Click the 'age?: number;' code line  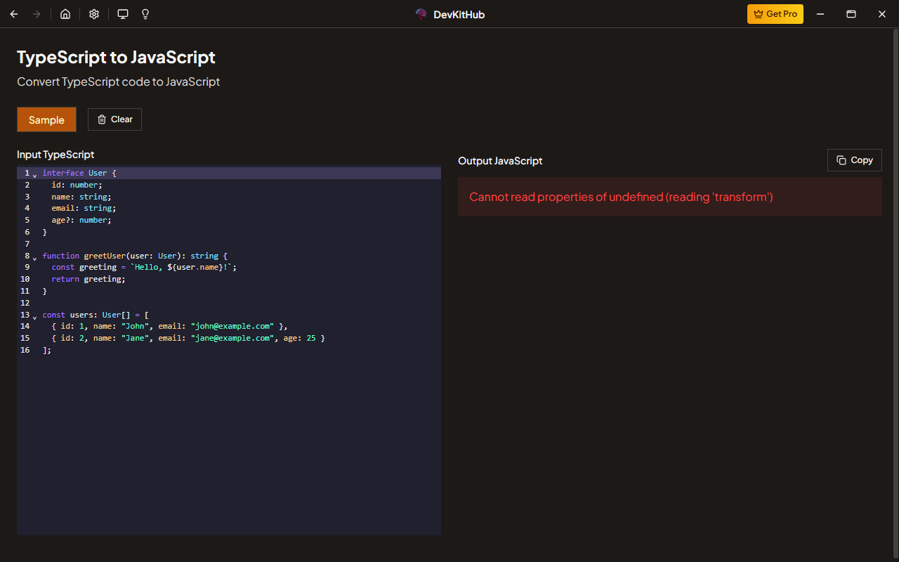click(81, 220)
